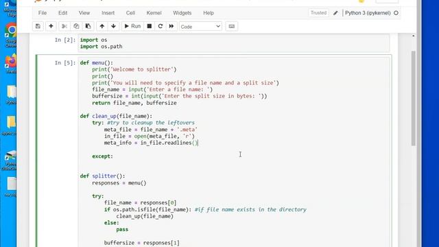Image resolution: width=439 pixels, height=247 pixels.
Task: Copy selected cells icon
Action: pos(76,26)
